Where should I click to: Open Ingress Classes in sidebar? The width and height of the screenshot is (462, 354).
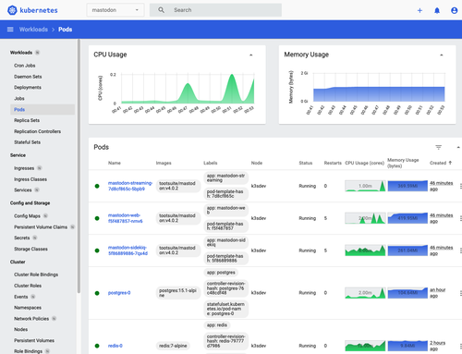point(30,179)
